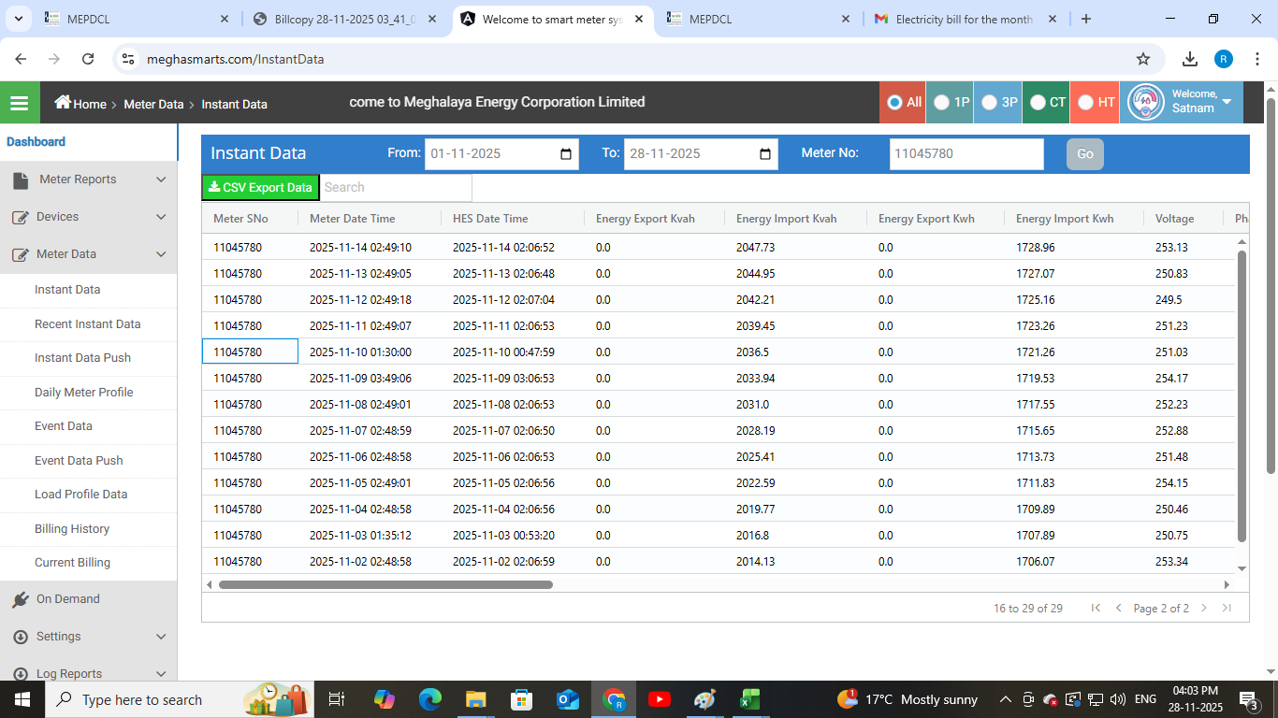The image size is (1278, 718).
Task: Select the 1P radio filter
Action: click(x=941, y=103)
